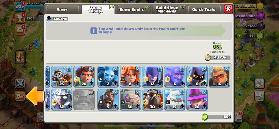Image resolution: width=279 pixels, height=129 pixels.
Task: Switch to the Army tab
Action: (x=62, y=10)
